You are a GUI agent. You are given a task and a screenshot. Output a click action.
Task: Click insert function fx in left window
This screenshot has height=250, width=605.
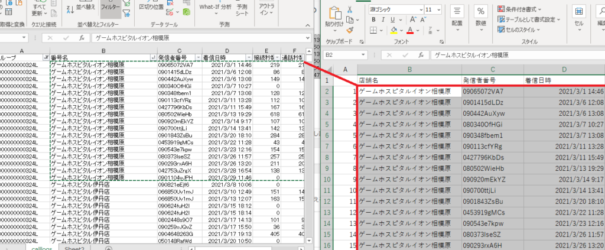click(x=82, y=38)
